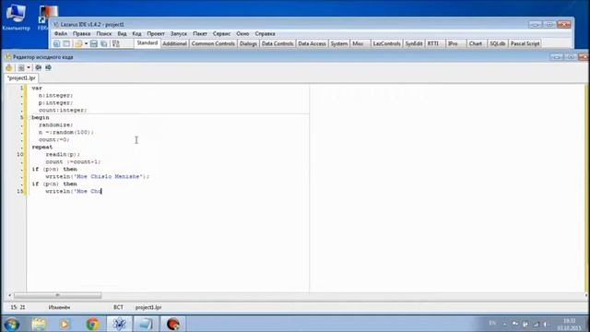Switch to the Dialogs palette tab

(248, 43)
